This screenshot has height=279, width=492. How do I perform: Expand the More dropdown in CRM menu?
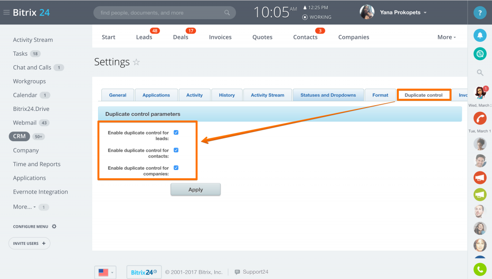446,37
